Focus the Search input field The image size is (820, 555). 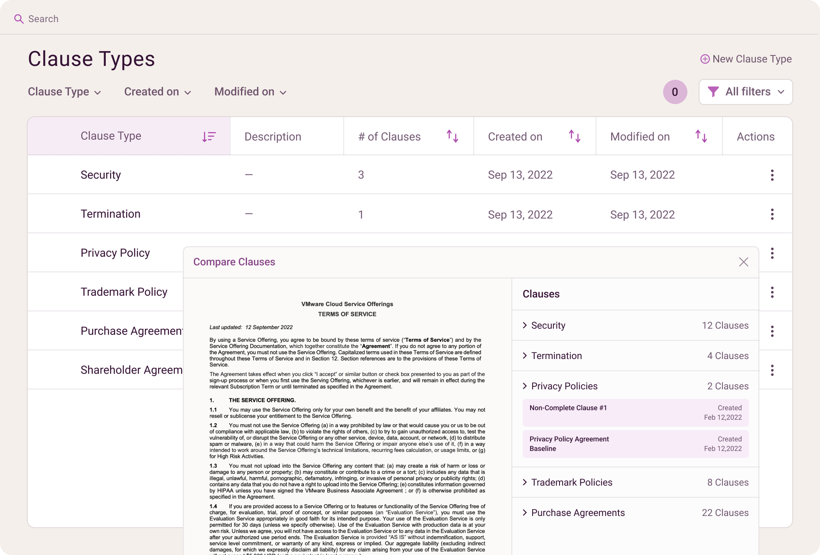(x=43, y=19)
